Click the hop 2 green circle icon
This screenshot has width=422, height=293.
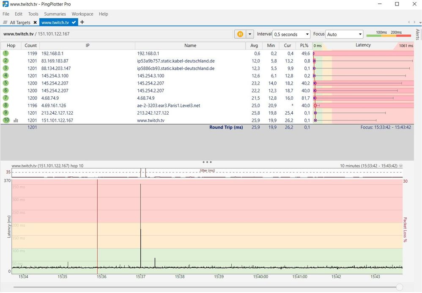[5, 61]
